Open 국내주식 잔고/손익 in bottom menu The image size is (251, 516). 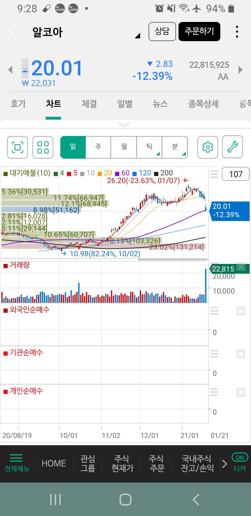click(x=197, y=463)
